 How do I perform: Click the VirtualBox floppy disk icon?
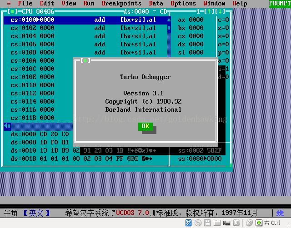click(x=207, y=223)
